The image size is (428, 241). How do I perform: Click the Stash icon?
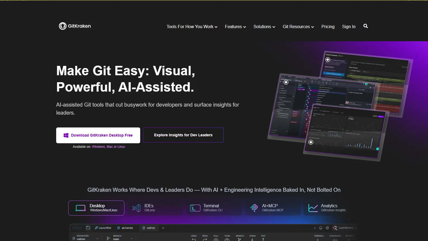(x=252, y=239)
